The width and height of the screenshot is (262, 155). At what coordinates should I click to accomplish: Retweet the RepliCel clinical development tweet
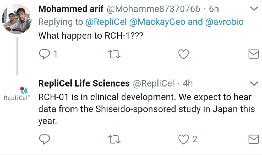114,140
